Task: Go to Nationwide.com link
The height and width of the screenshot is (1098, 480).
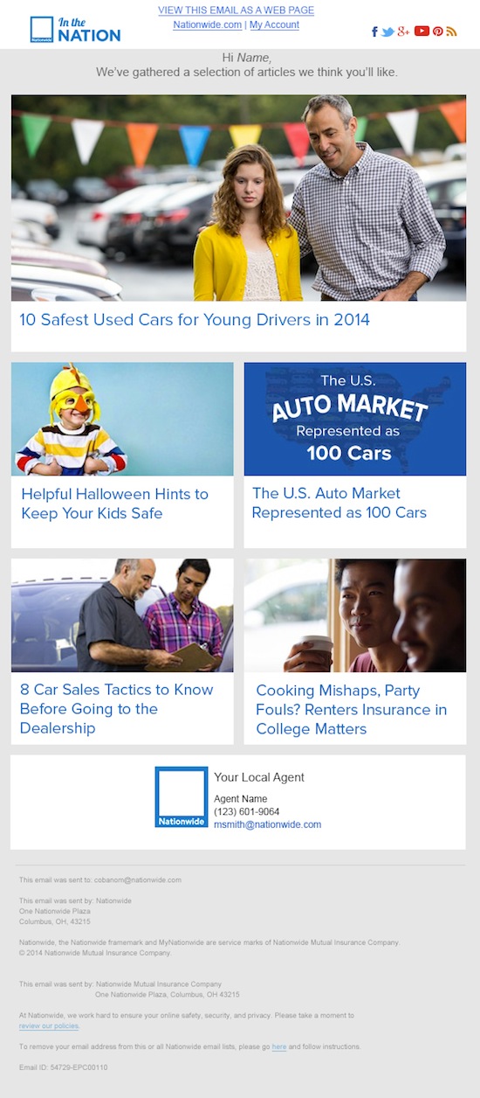Action: click(208, 25)
